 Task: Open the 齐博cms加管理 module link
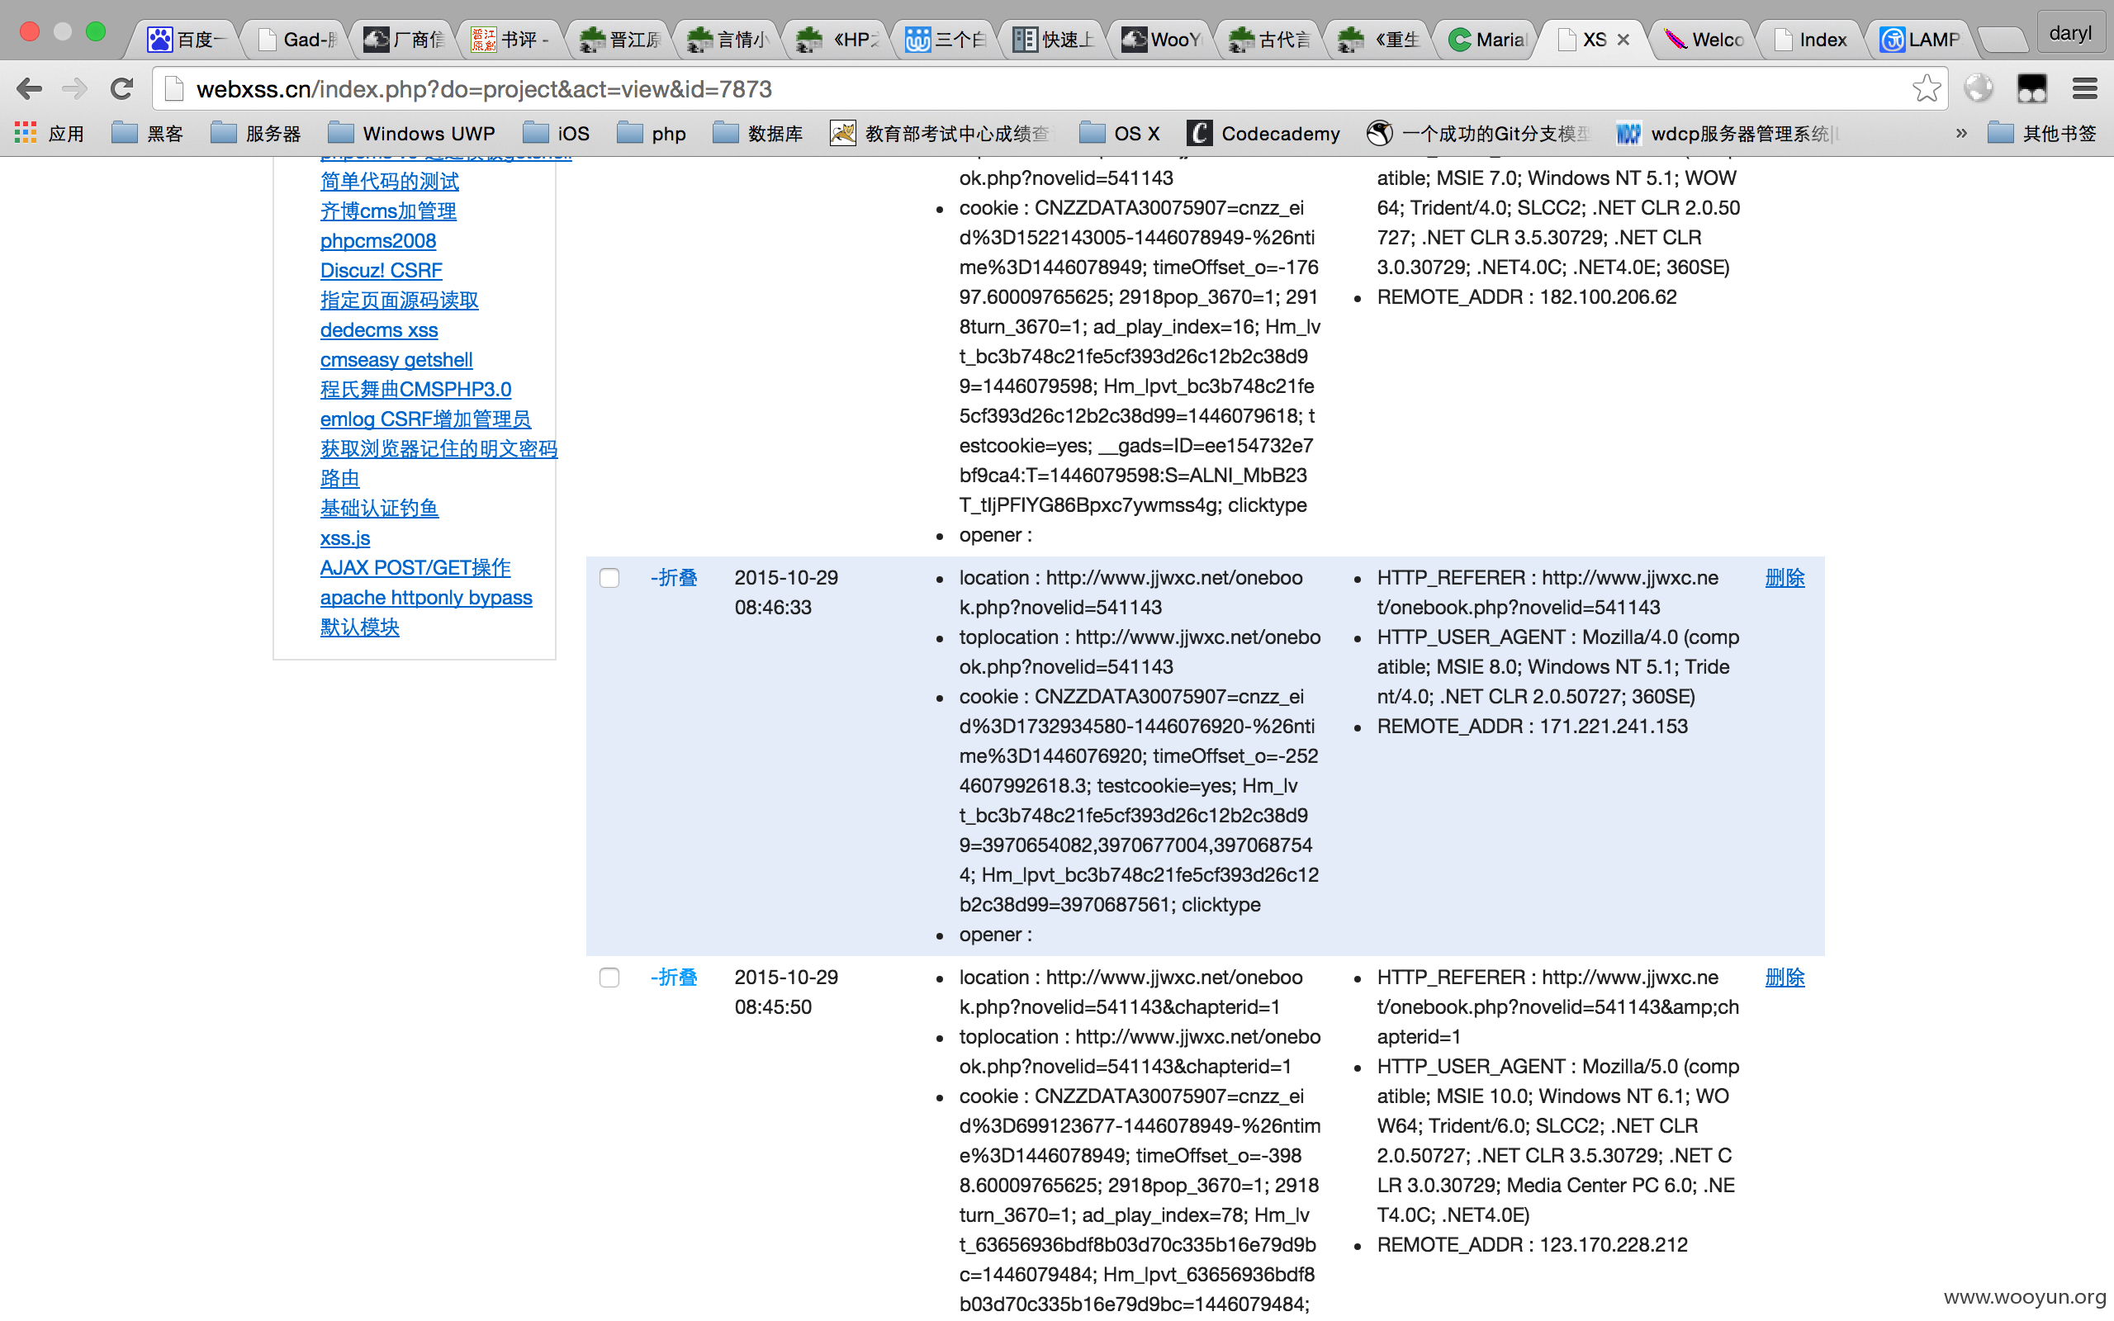(x=388, y=211)
